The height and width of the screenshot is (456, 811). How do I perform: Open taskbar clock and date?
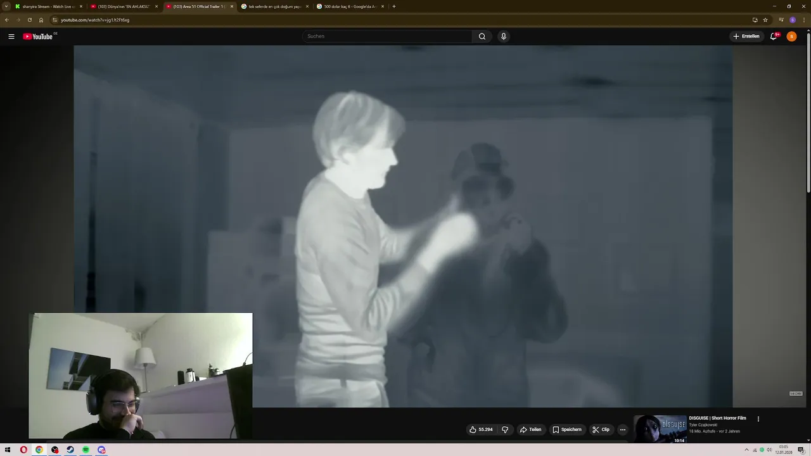784,450
